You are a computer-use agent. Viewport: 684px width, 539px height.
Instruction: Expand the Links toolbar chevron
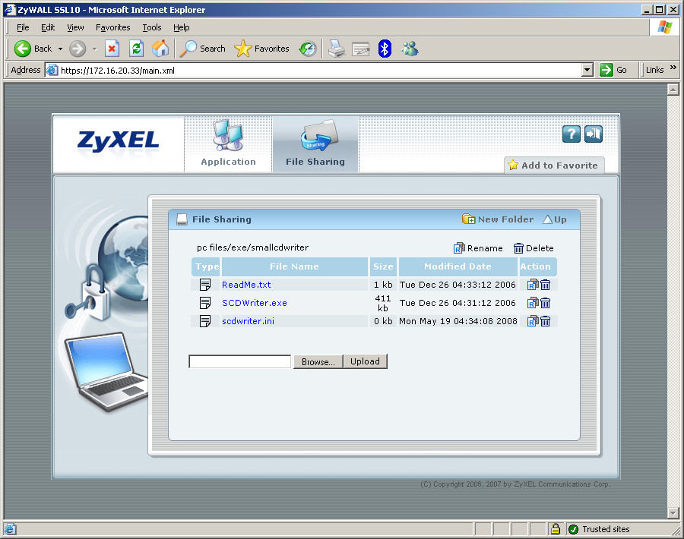point(673,67)
